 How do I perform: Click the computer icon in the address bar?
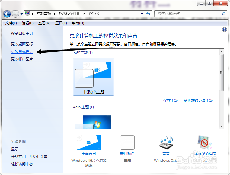(27, 14)
